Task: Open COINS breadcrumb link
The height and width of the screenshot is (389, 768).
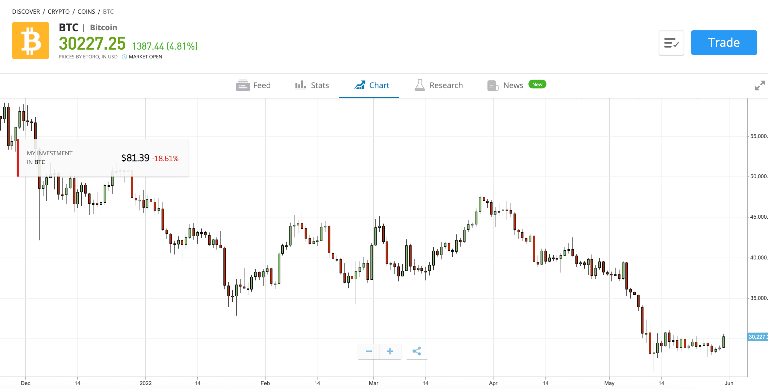Action: coord(86,12)
